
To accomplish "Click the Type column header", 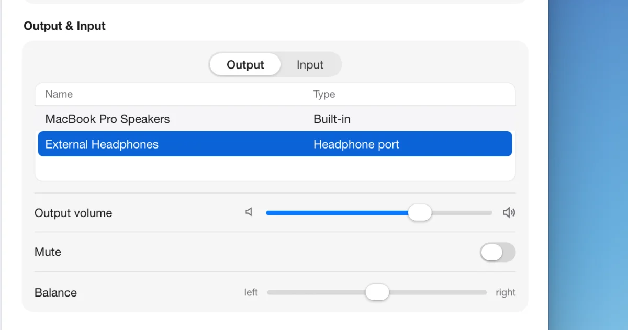I will click(324, 94).
